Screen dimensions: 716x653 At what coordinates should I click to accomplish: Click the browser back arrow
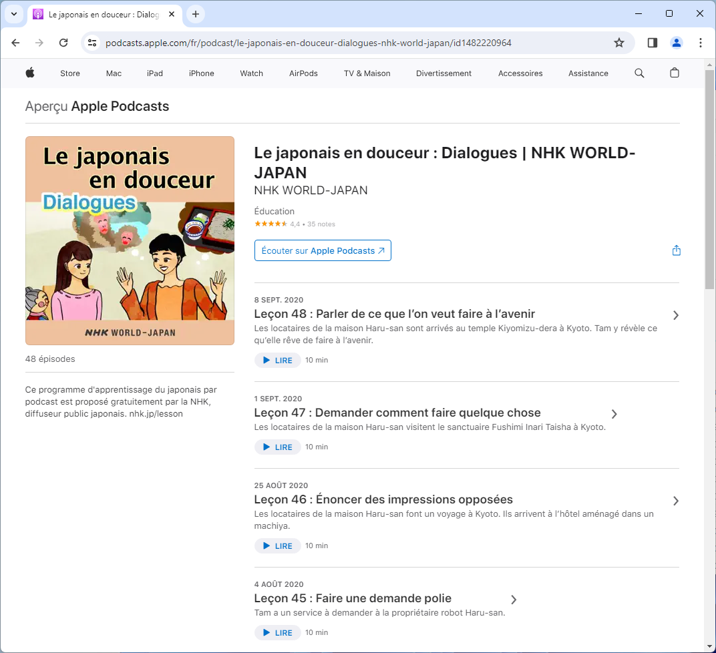click(x=15, y=43)
